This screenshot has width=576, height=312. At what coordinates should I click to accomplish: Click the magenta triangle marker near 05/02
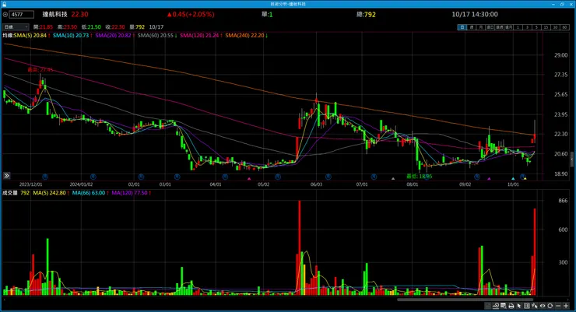pyautogui.click(x=249, y=178)
